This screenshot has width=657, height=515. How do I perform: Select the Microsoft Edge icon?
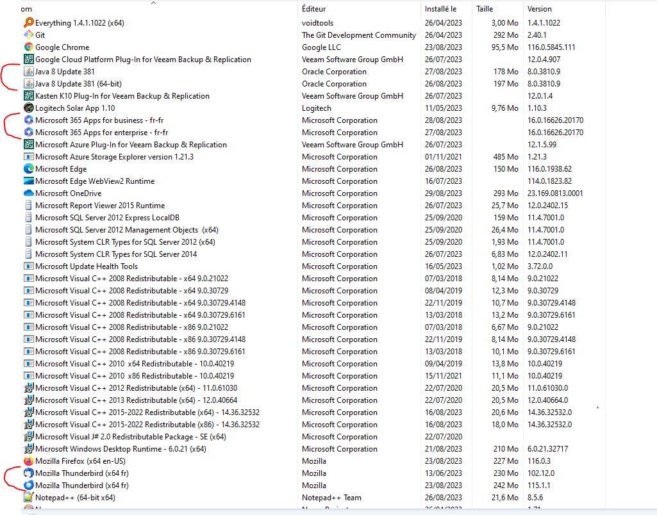(28, 168)
